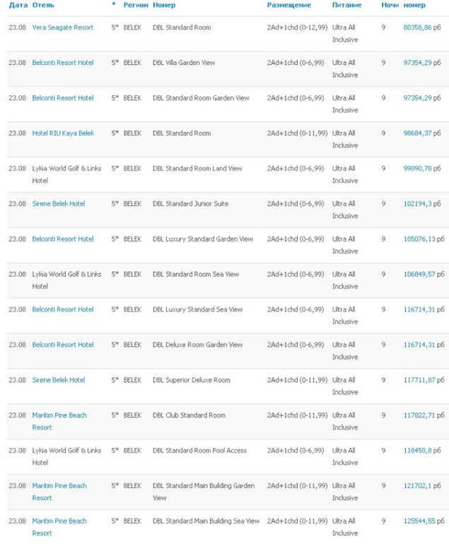Open the Hotel RIU Kaya Belek link
449x544 pixels.
pos(63,134)
